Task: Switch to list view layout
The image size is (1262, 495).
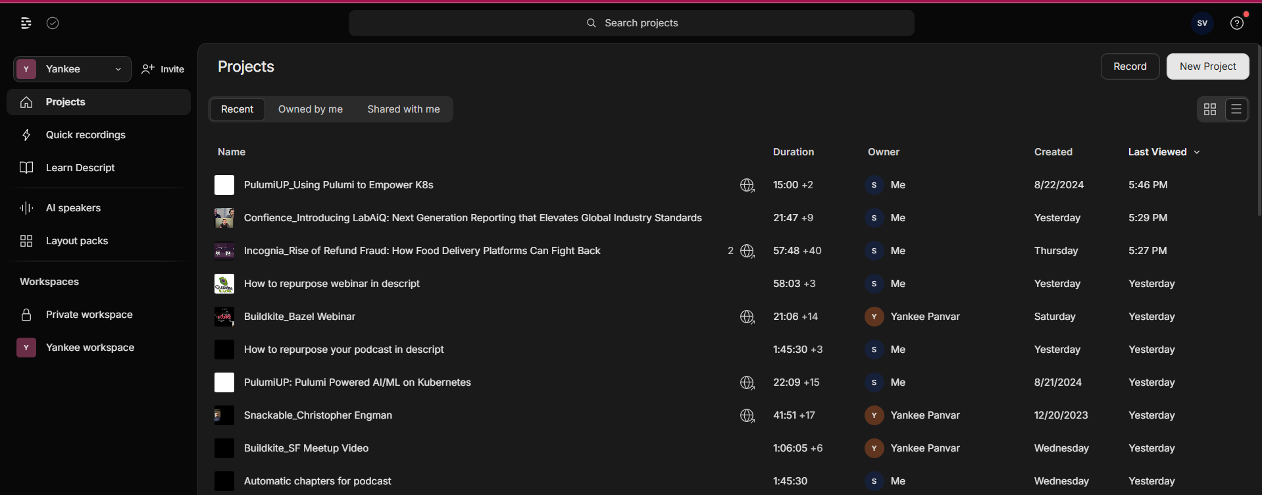Action: click(1236, 109)
